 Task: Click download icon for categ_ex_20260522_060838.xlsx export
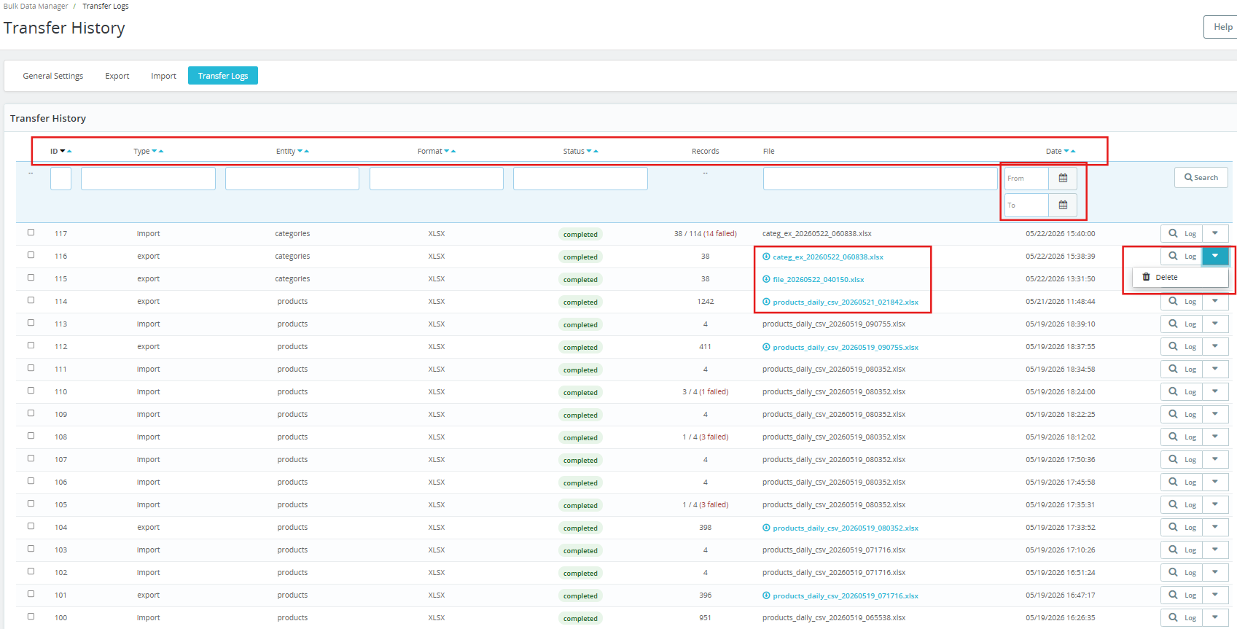point(766,257)
